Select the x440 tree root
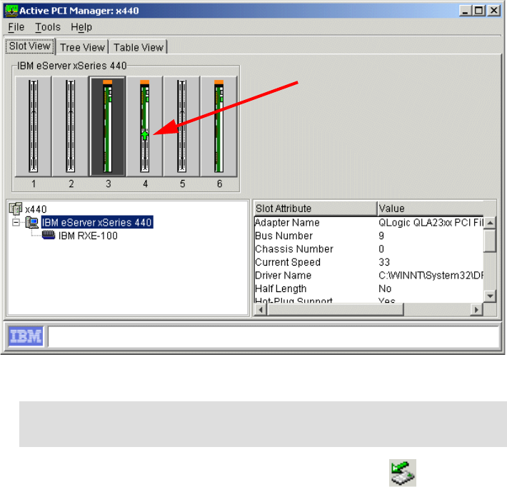Image resolution: width=507 pixels, height=487 pixels. [x=36, y=209]
